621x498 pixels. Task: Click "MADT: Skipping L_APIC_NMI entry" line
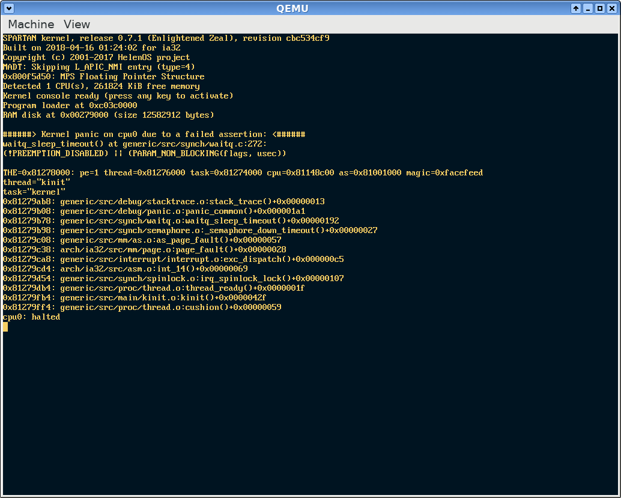click(98, 67)
